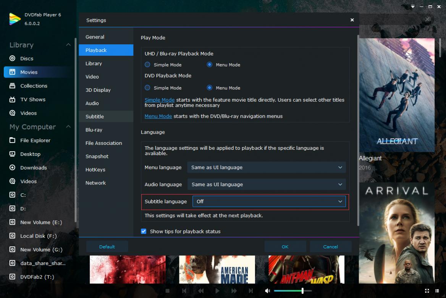Viewport: 446px width, 298px height.
Task: Click OK to save settings
Action: [x=285, y=247]
